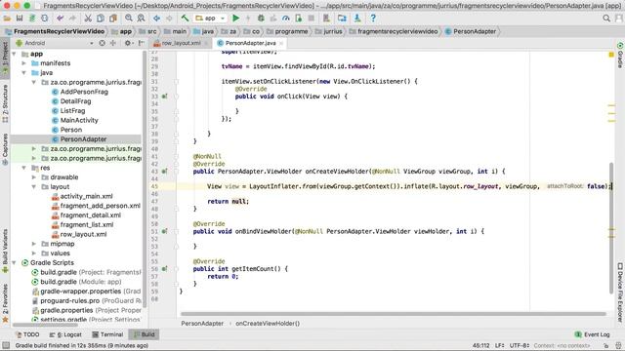Click the scroll-from-source target icon
This screenshot has width=625, height=351.
click(x=102, y=43)
